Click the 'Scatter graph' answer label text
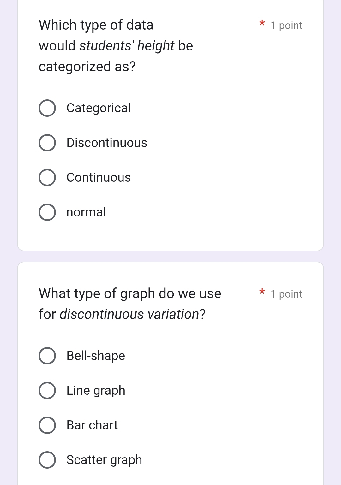Screen dimensions: 341x485 tap(104, 460)
